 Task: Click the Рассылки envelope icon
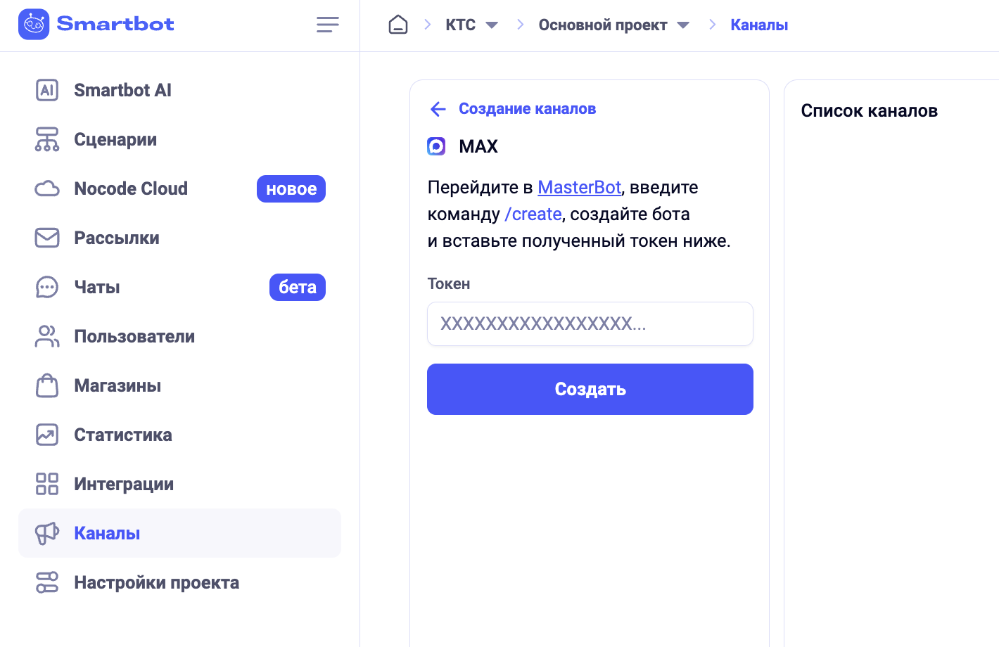[47, 238]
